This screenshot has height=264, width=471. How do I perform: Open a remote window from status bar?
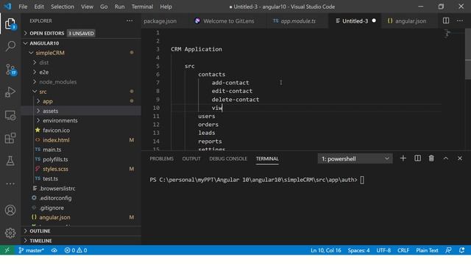pos(7,250)
